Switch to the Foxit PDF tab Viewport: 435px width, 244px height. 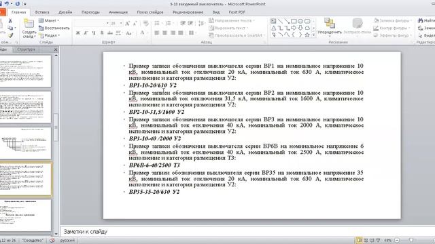(237, 12)
